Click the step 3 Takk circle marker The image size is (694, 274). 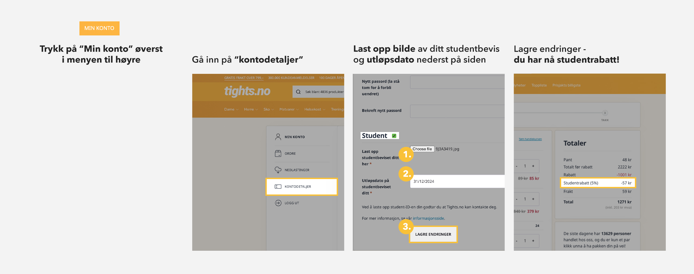(605, 113)
